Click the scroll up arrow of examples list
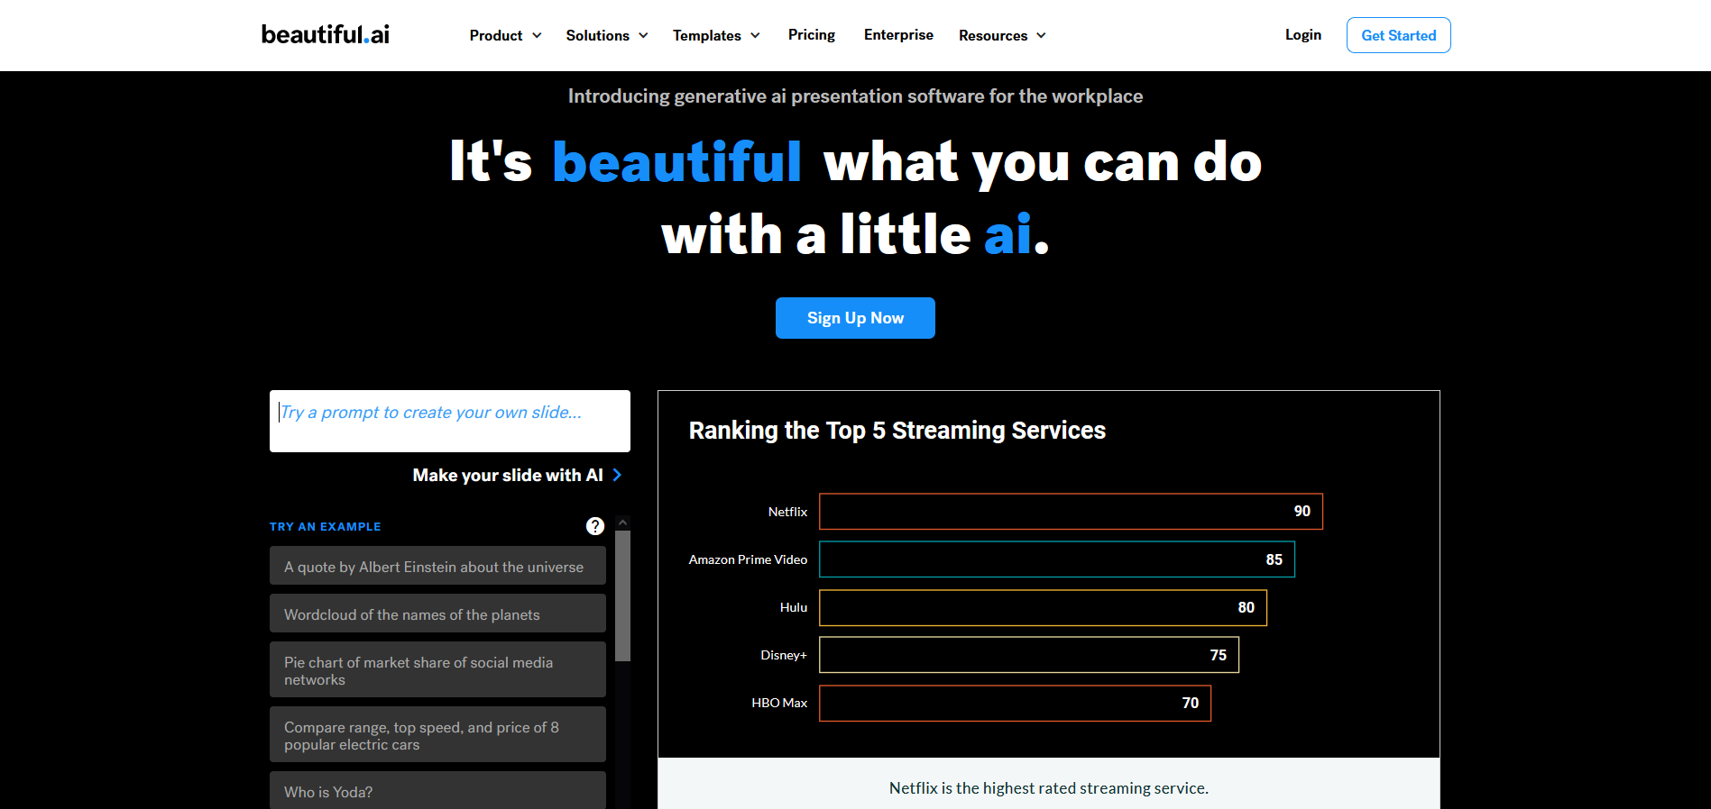Screen dimensions: 1711x809 (622, 523)
